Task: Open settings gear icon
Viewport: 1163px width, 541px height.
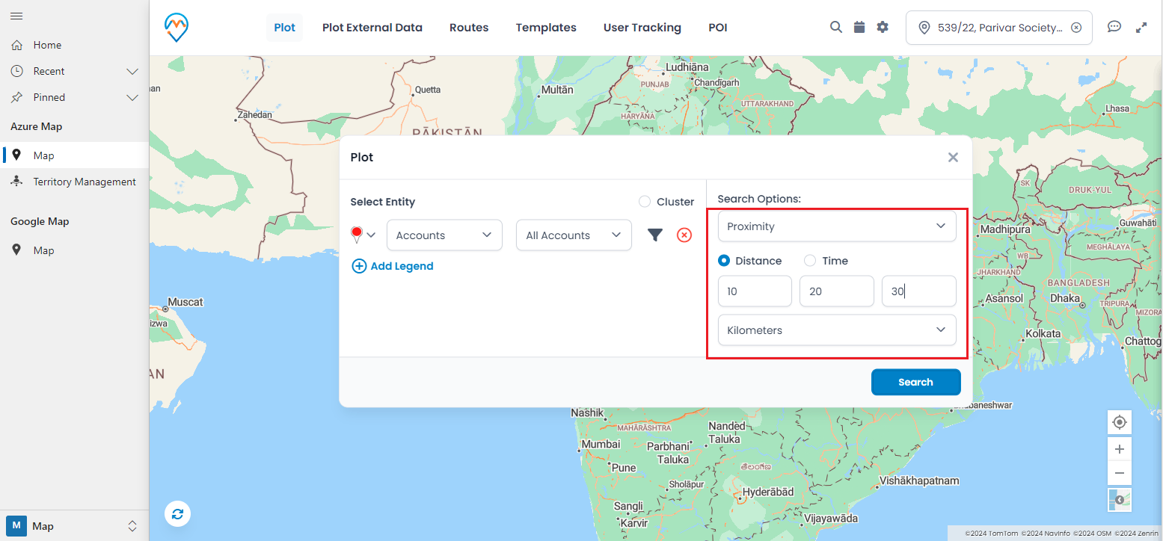Action: 883,27
